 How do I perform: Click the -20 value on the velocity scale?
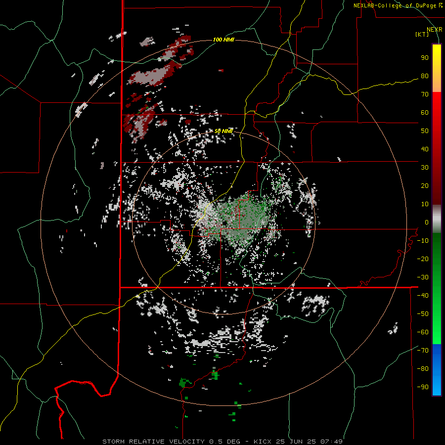(423, 259)
